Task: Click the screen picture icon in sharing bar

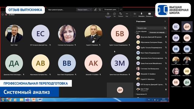Action: click(100, 9)
